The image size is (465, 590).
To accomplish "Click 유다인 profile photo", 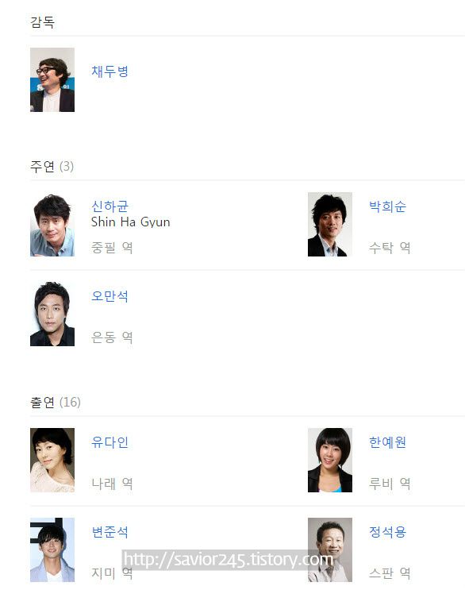I will 52,461.
